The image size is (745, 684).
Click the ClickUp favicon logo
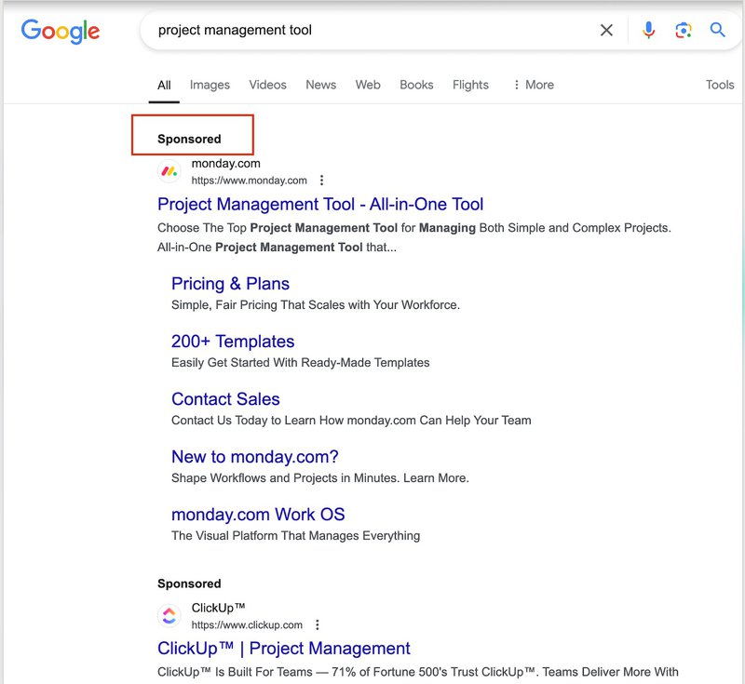click(169, 616)
